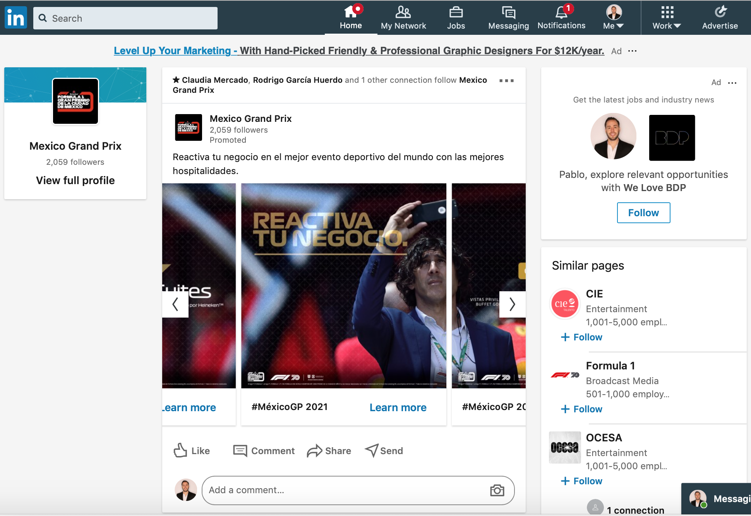
Task: Open options menu for the top banner ad
Action: pyautogui.click(x=633, y=51)
